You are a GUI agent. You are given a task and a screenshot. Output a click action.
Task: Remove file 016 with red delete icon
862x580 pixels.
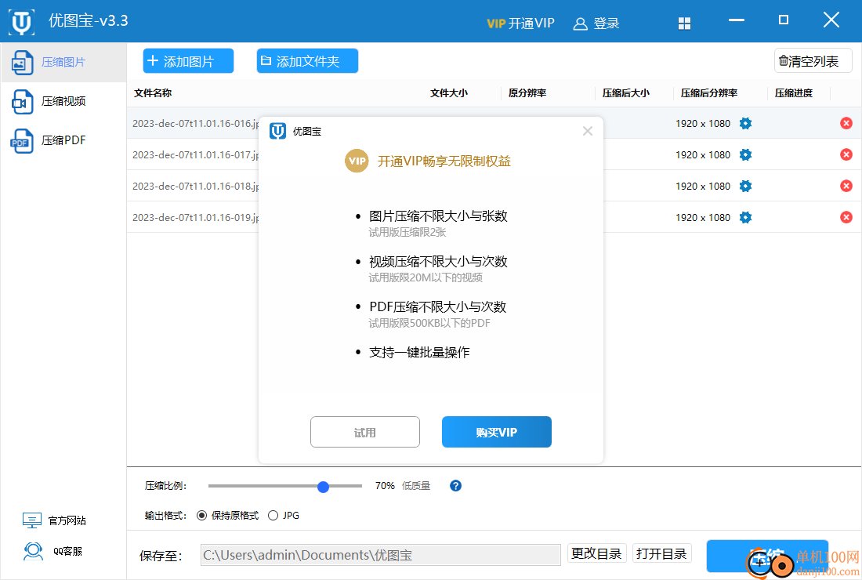[x=846, y=124]
